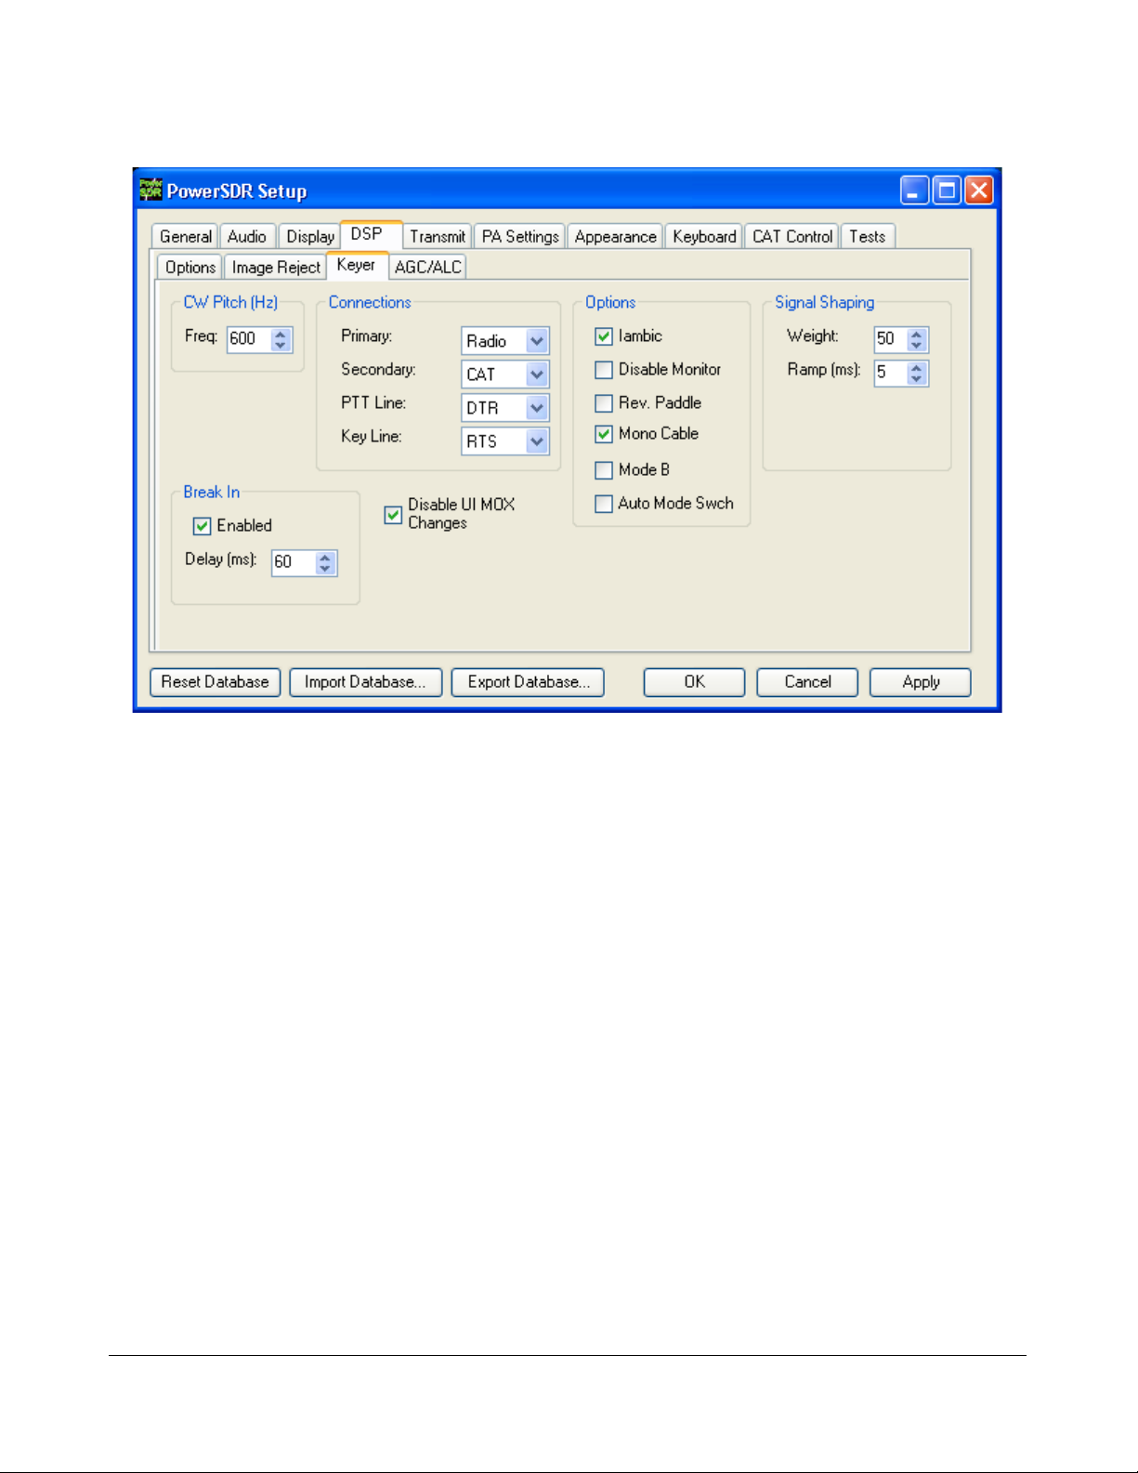Screen dimensions: 1138x1473
Task: Click the CW Pitch Freq value field
Action: (x=250, y=339)
